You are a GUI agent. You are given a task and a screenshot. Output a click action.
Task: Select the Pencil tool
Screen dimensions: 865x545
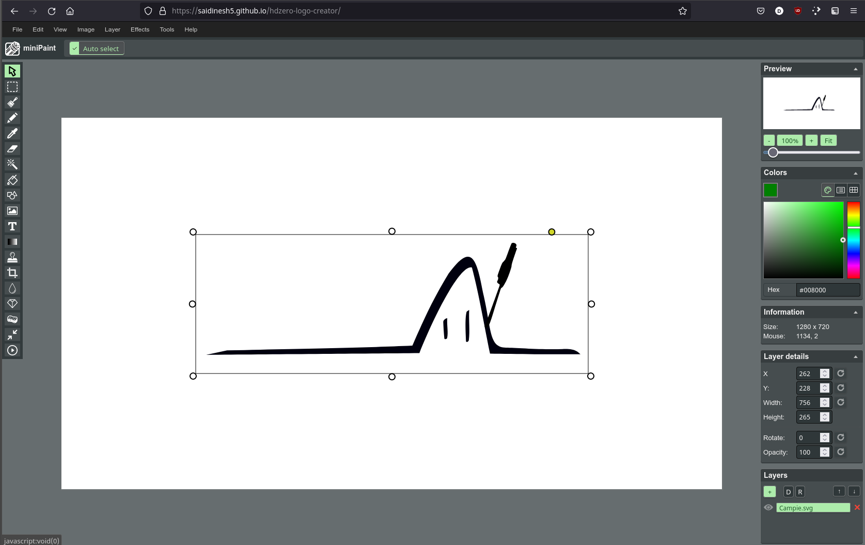(x=12, y=118)
